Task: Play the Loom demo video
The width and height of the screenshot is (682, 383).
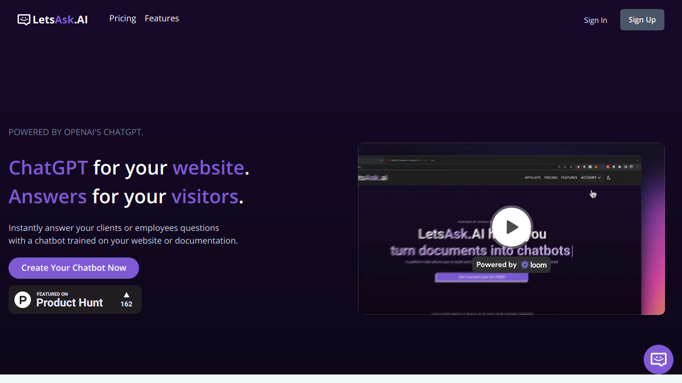Action: (x=511, y=227)
